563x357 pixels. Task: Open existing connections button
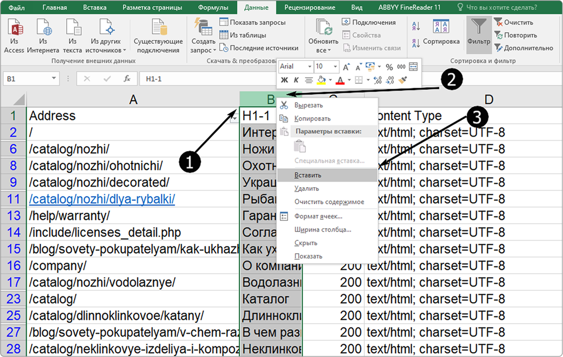point(159,36)
